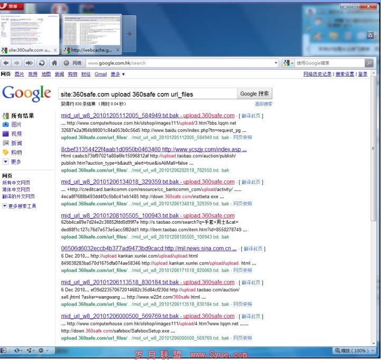This screenshot has width=381, height=360.
Task: Open the Gmail link
Action: point(101,74)
